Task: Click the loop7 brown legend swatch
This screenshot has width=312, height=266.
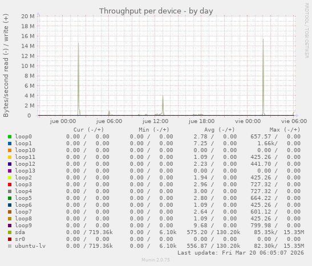Action: tap(10, 212)
